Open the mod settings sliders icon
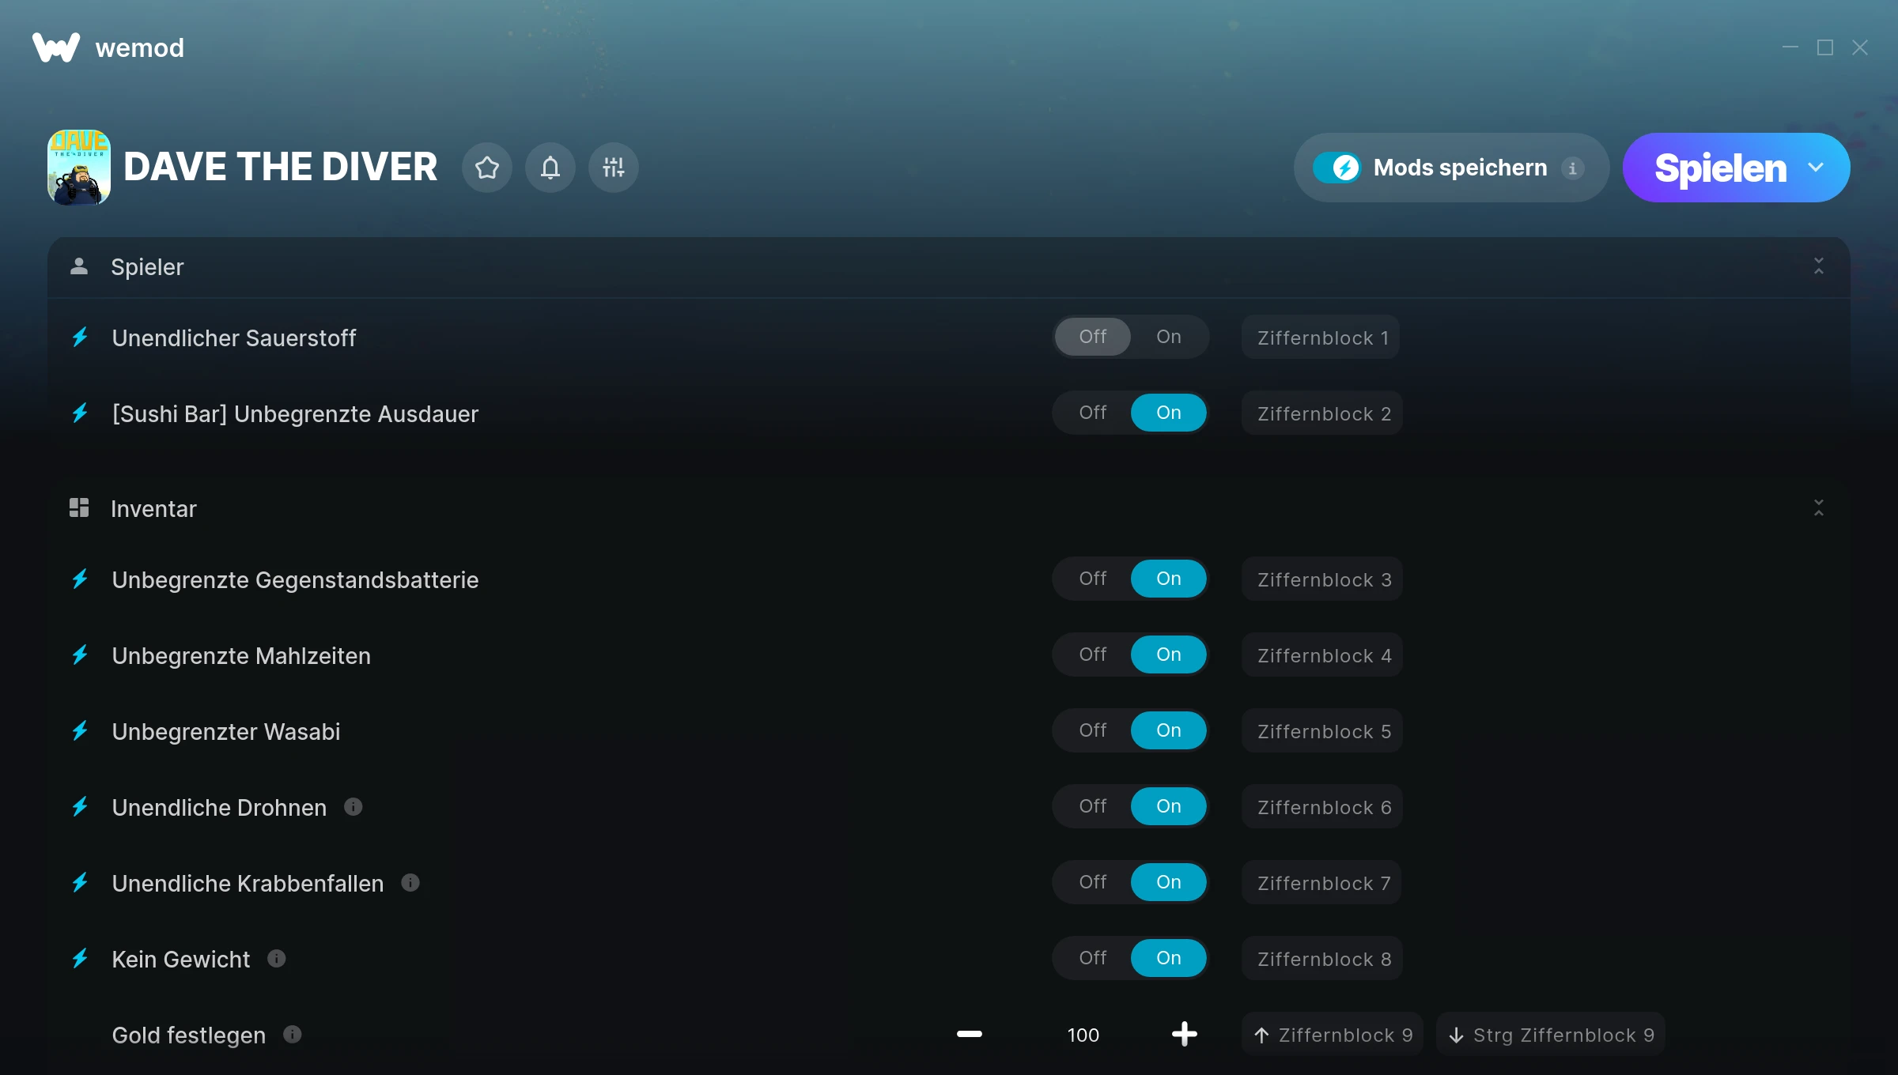Image resolution: width=1898 pixels, height=1075 pixels. (x=614, y=168)
